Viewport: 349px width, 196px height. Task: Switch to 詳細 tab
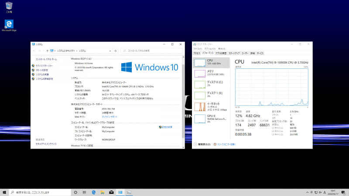coord(253,53)
